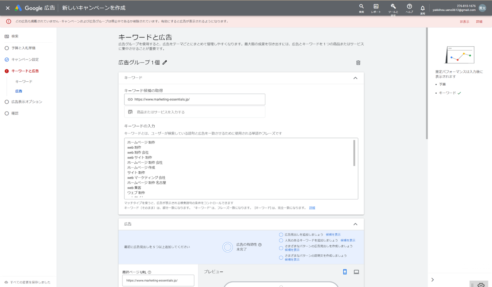
Task: Click the account avatar at the top right
Action: (x=482, y=8)
